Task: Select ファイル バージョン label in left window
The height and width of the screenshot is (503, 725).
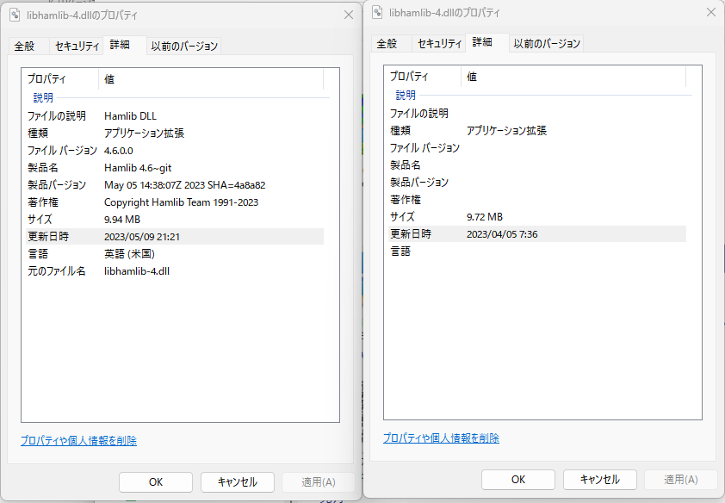Action: tap(62, 151)
